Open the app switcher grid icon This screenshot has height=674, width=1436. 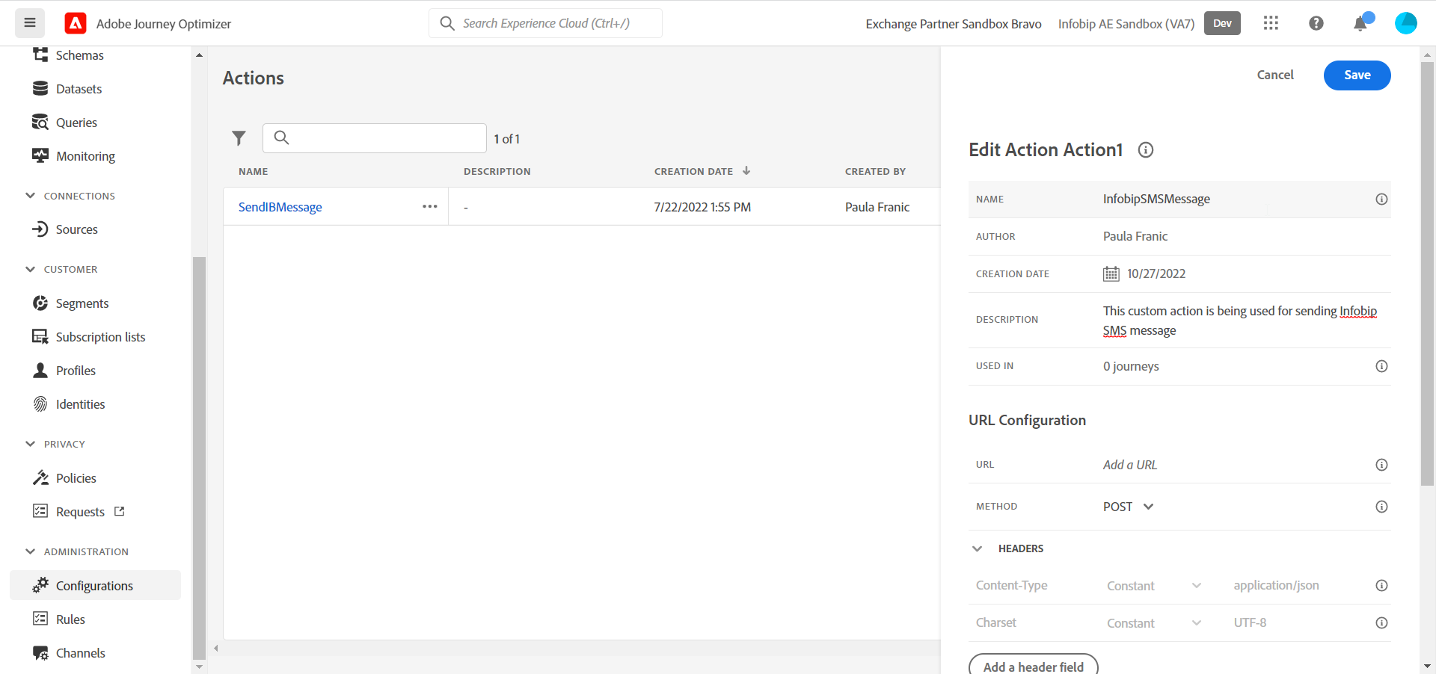[x=1271, y=23]
